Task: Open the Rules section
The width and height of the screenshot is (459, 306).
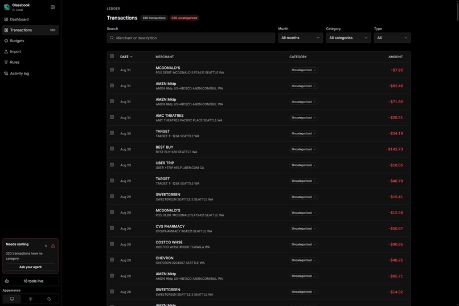Action: click(30, 62)
